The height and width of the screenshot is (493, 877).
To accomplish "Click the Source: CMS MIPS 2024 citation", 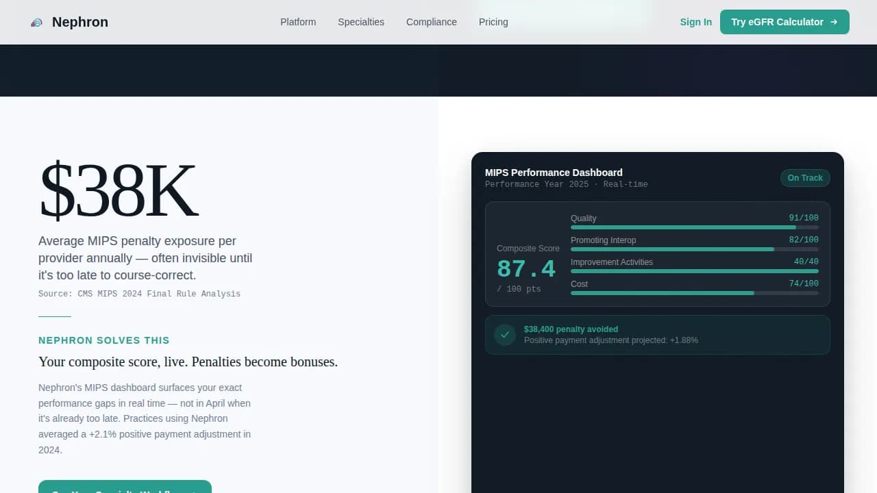I will (x=139, y=294).
